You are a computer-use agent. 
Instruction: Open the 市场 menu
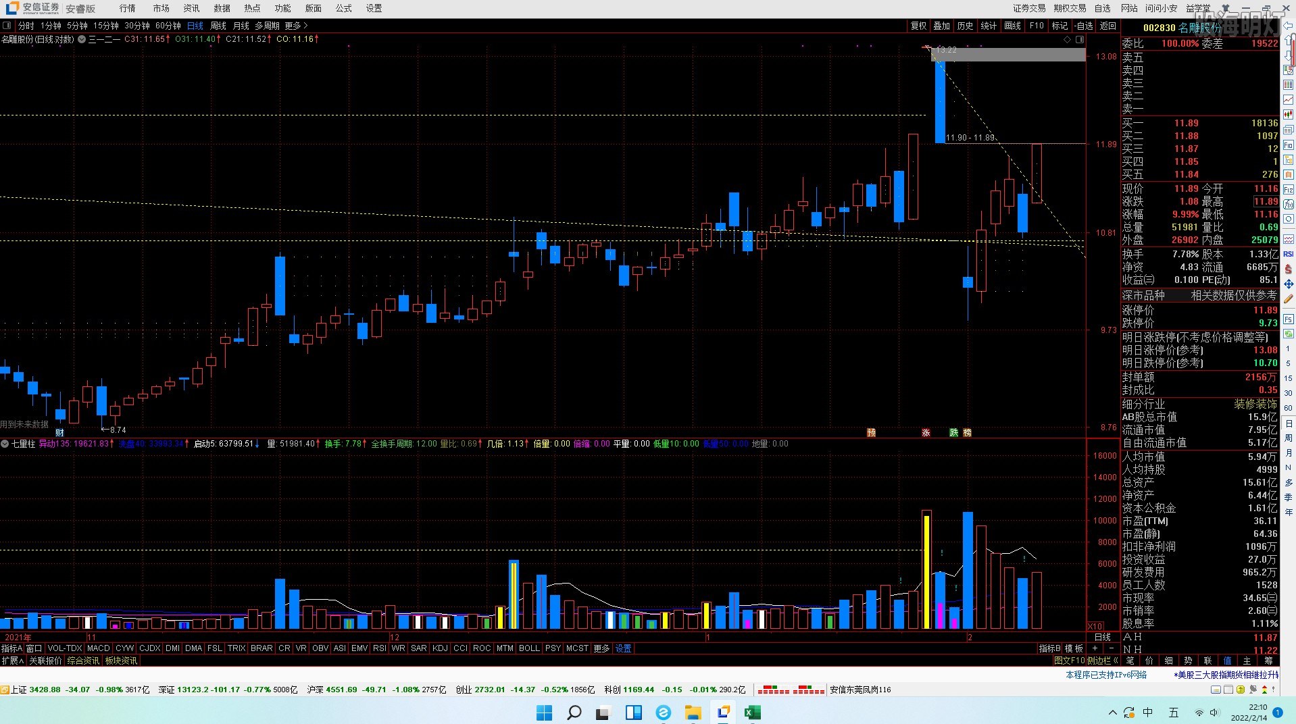(161, 8)
